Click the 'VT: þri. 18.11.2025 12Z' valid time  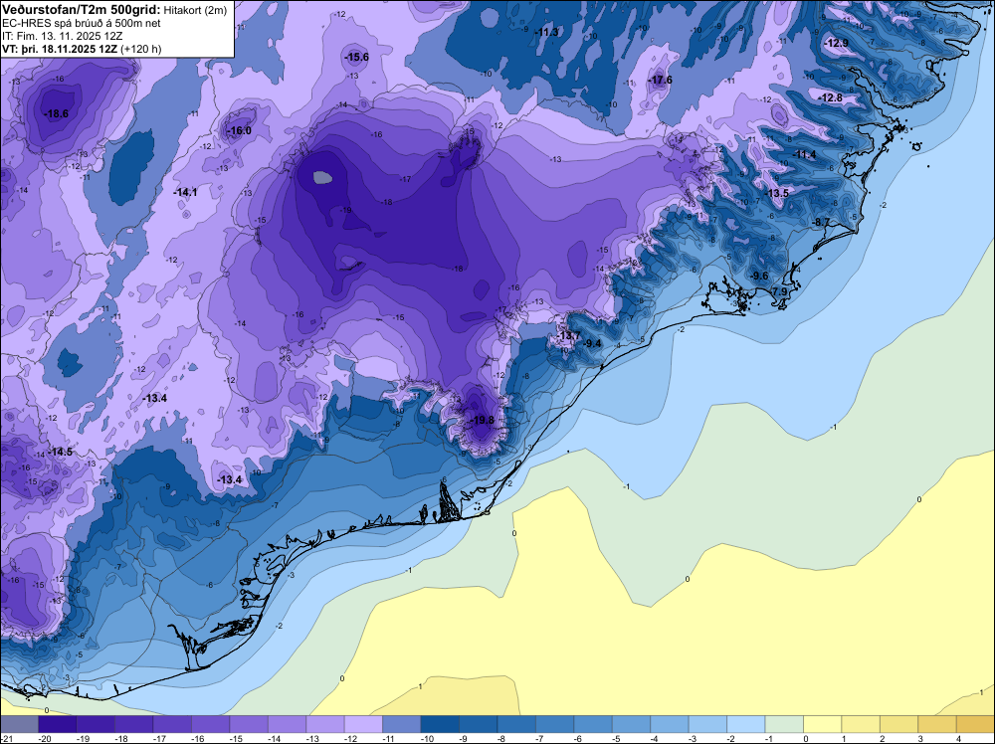(x=60, y=49)
